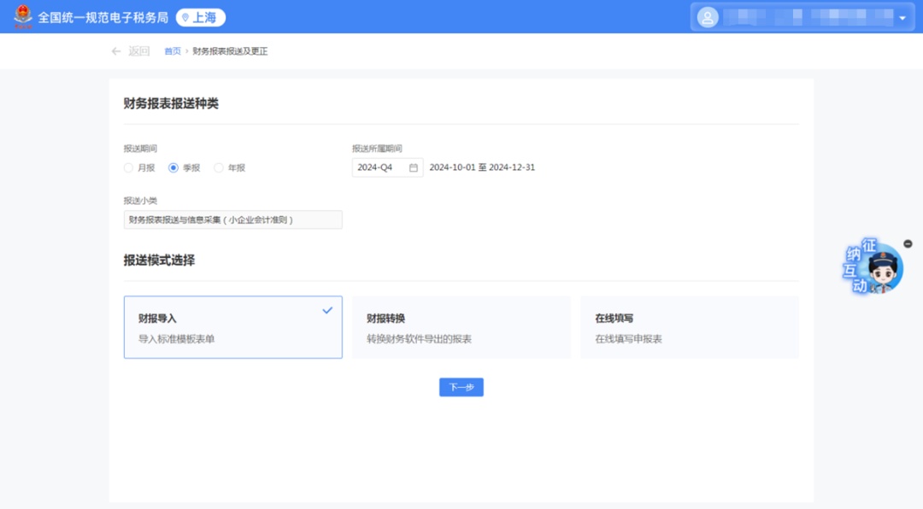
Task: Click the national tax emblem logo
Action: tap(23, 17)
